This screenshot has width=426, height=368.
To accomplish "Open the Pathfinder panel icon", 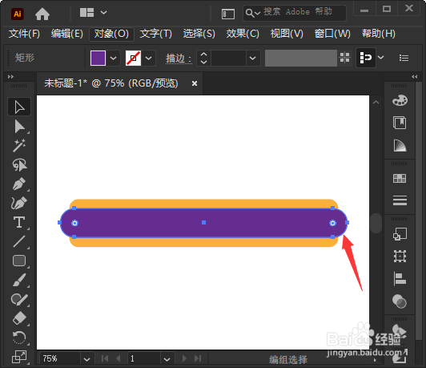I will coord(400,301).
